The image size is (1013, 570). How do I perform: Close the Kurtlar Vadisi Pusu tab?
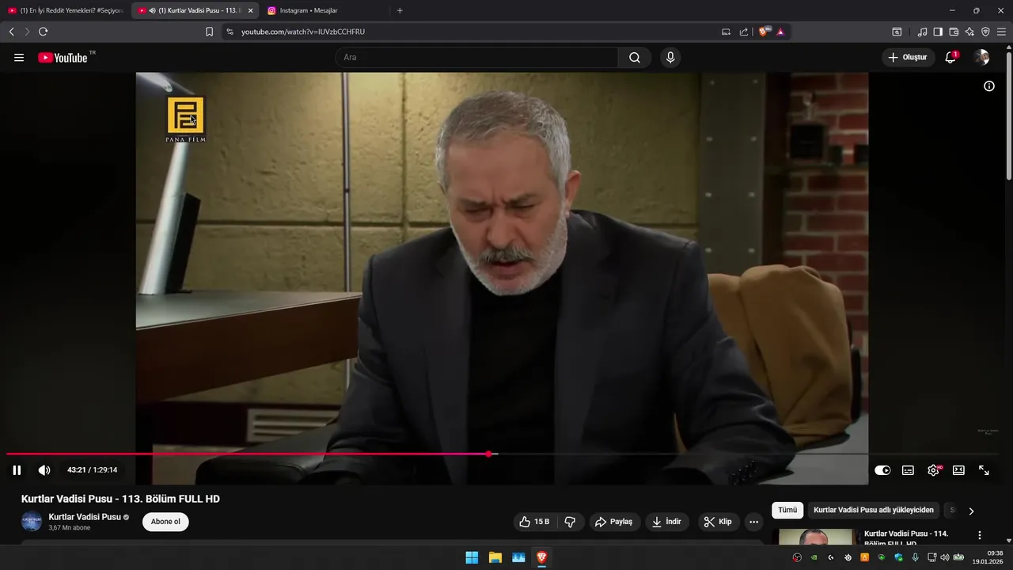pyautogui.click(x=250, y=10)
